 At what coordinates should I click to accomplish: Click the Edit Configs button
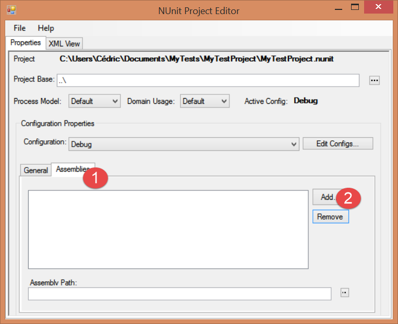338,143
